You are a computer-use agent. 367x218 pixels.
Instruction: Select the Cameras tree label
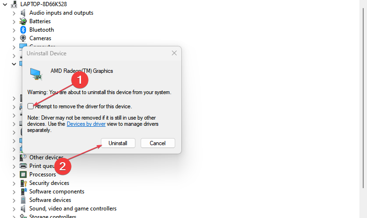40,38
